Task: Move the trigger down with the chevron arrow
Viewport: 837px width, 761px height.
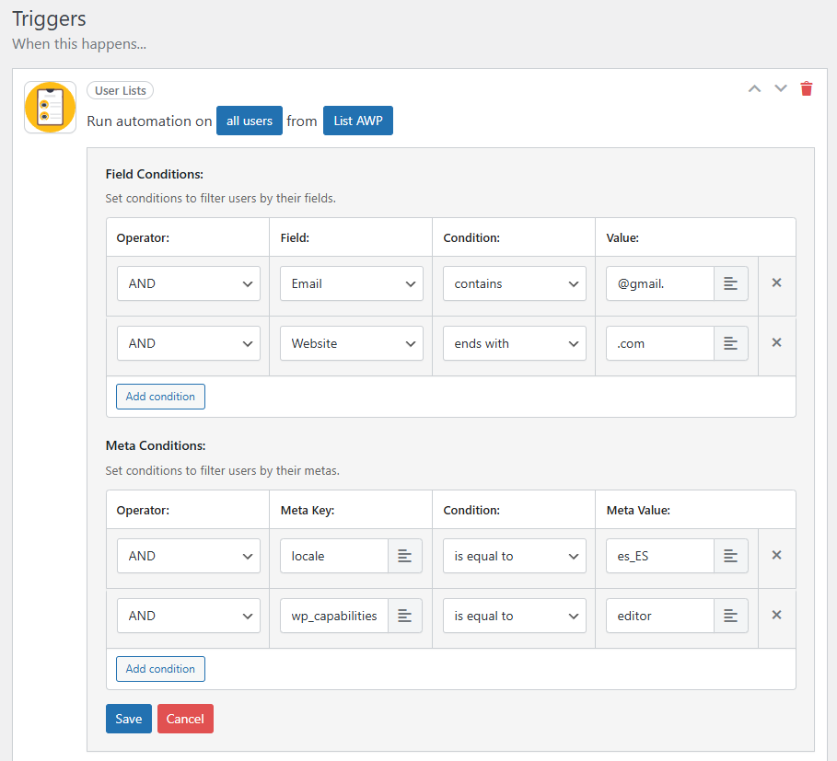Action: point(781,88)
